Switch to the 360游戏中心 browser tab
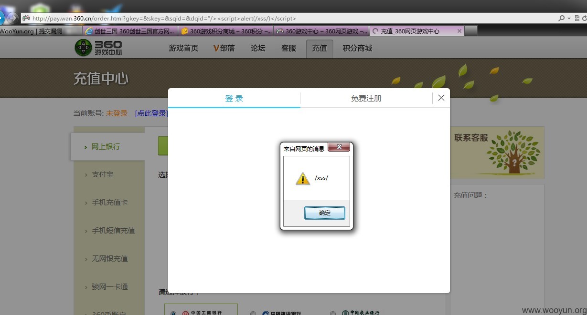587x315 pixels. [x=321, y=31]
